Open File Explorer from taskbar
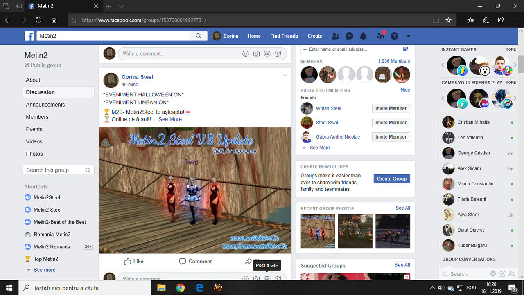The image size is (524, 295). pyautogui.click(x=161, y=288)
